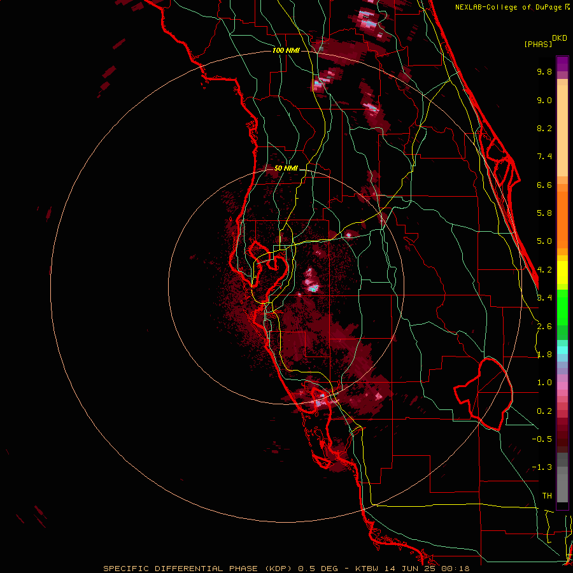Click the 1.0 value on the color scale
Viewport: 573px width, 573px height.
[x=544, y=383]
